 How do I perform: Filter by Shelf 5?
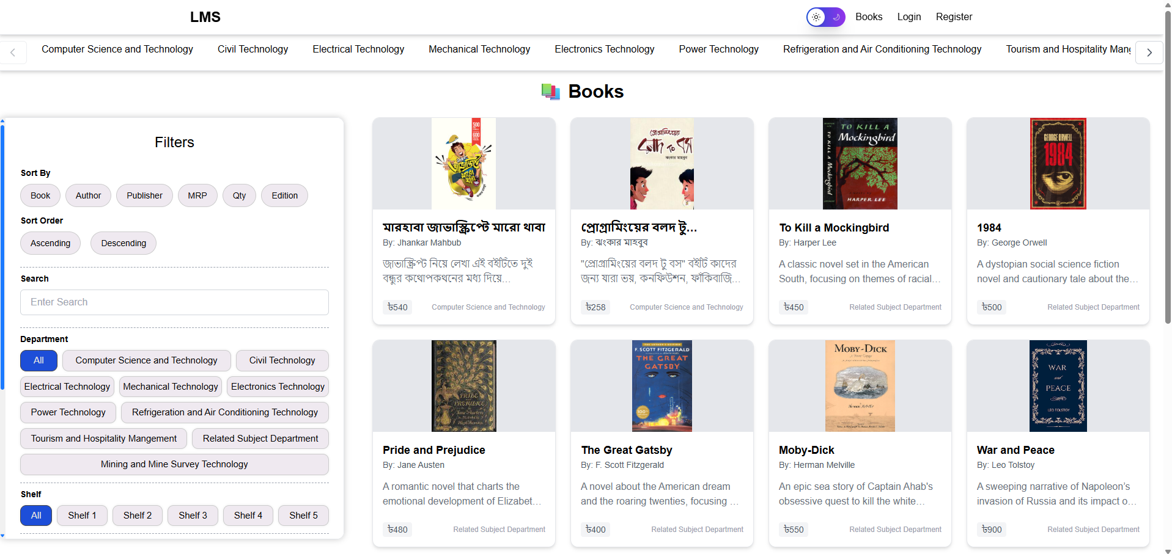[x=303, y=516]
